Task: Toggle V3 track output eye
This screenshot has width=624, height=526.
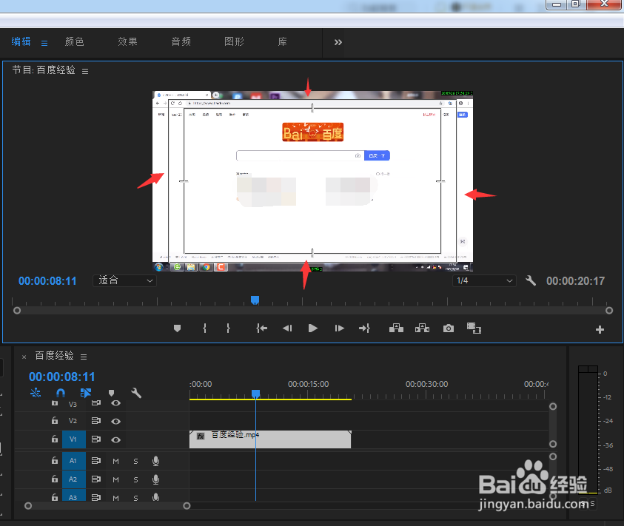Action: coord(115,403)
